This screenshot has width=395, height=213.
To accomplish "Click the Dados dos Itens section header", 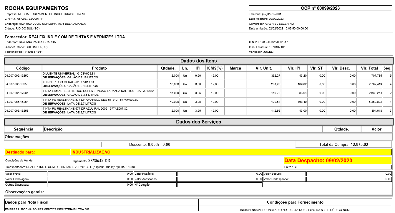I will 198,61.
